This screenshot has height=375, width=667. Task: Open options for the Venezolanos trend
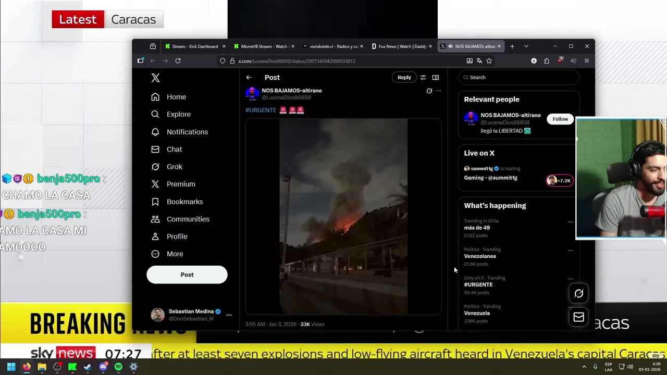click(570, 251)
